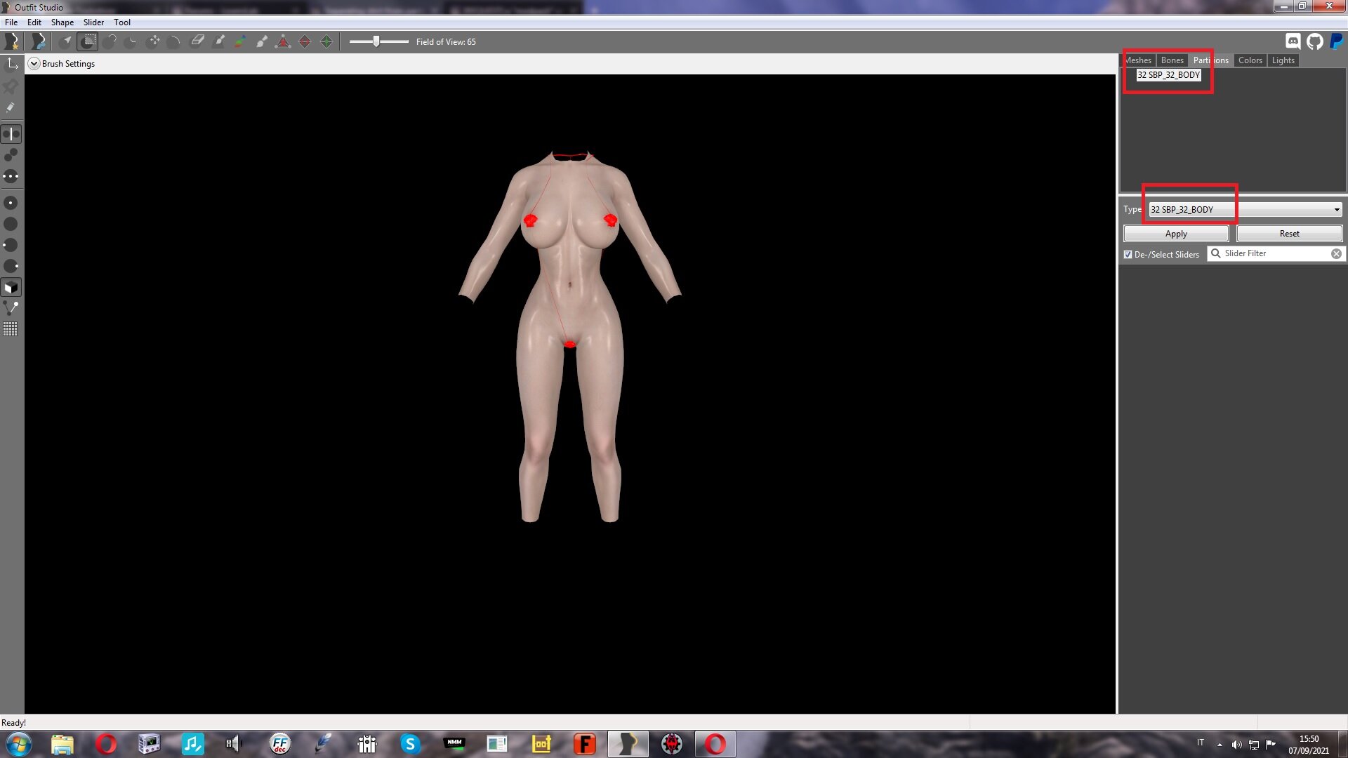Expand the Brush Settings chevron

[x=33, y=64]
